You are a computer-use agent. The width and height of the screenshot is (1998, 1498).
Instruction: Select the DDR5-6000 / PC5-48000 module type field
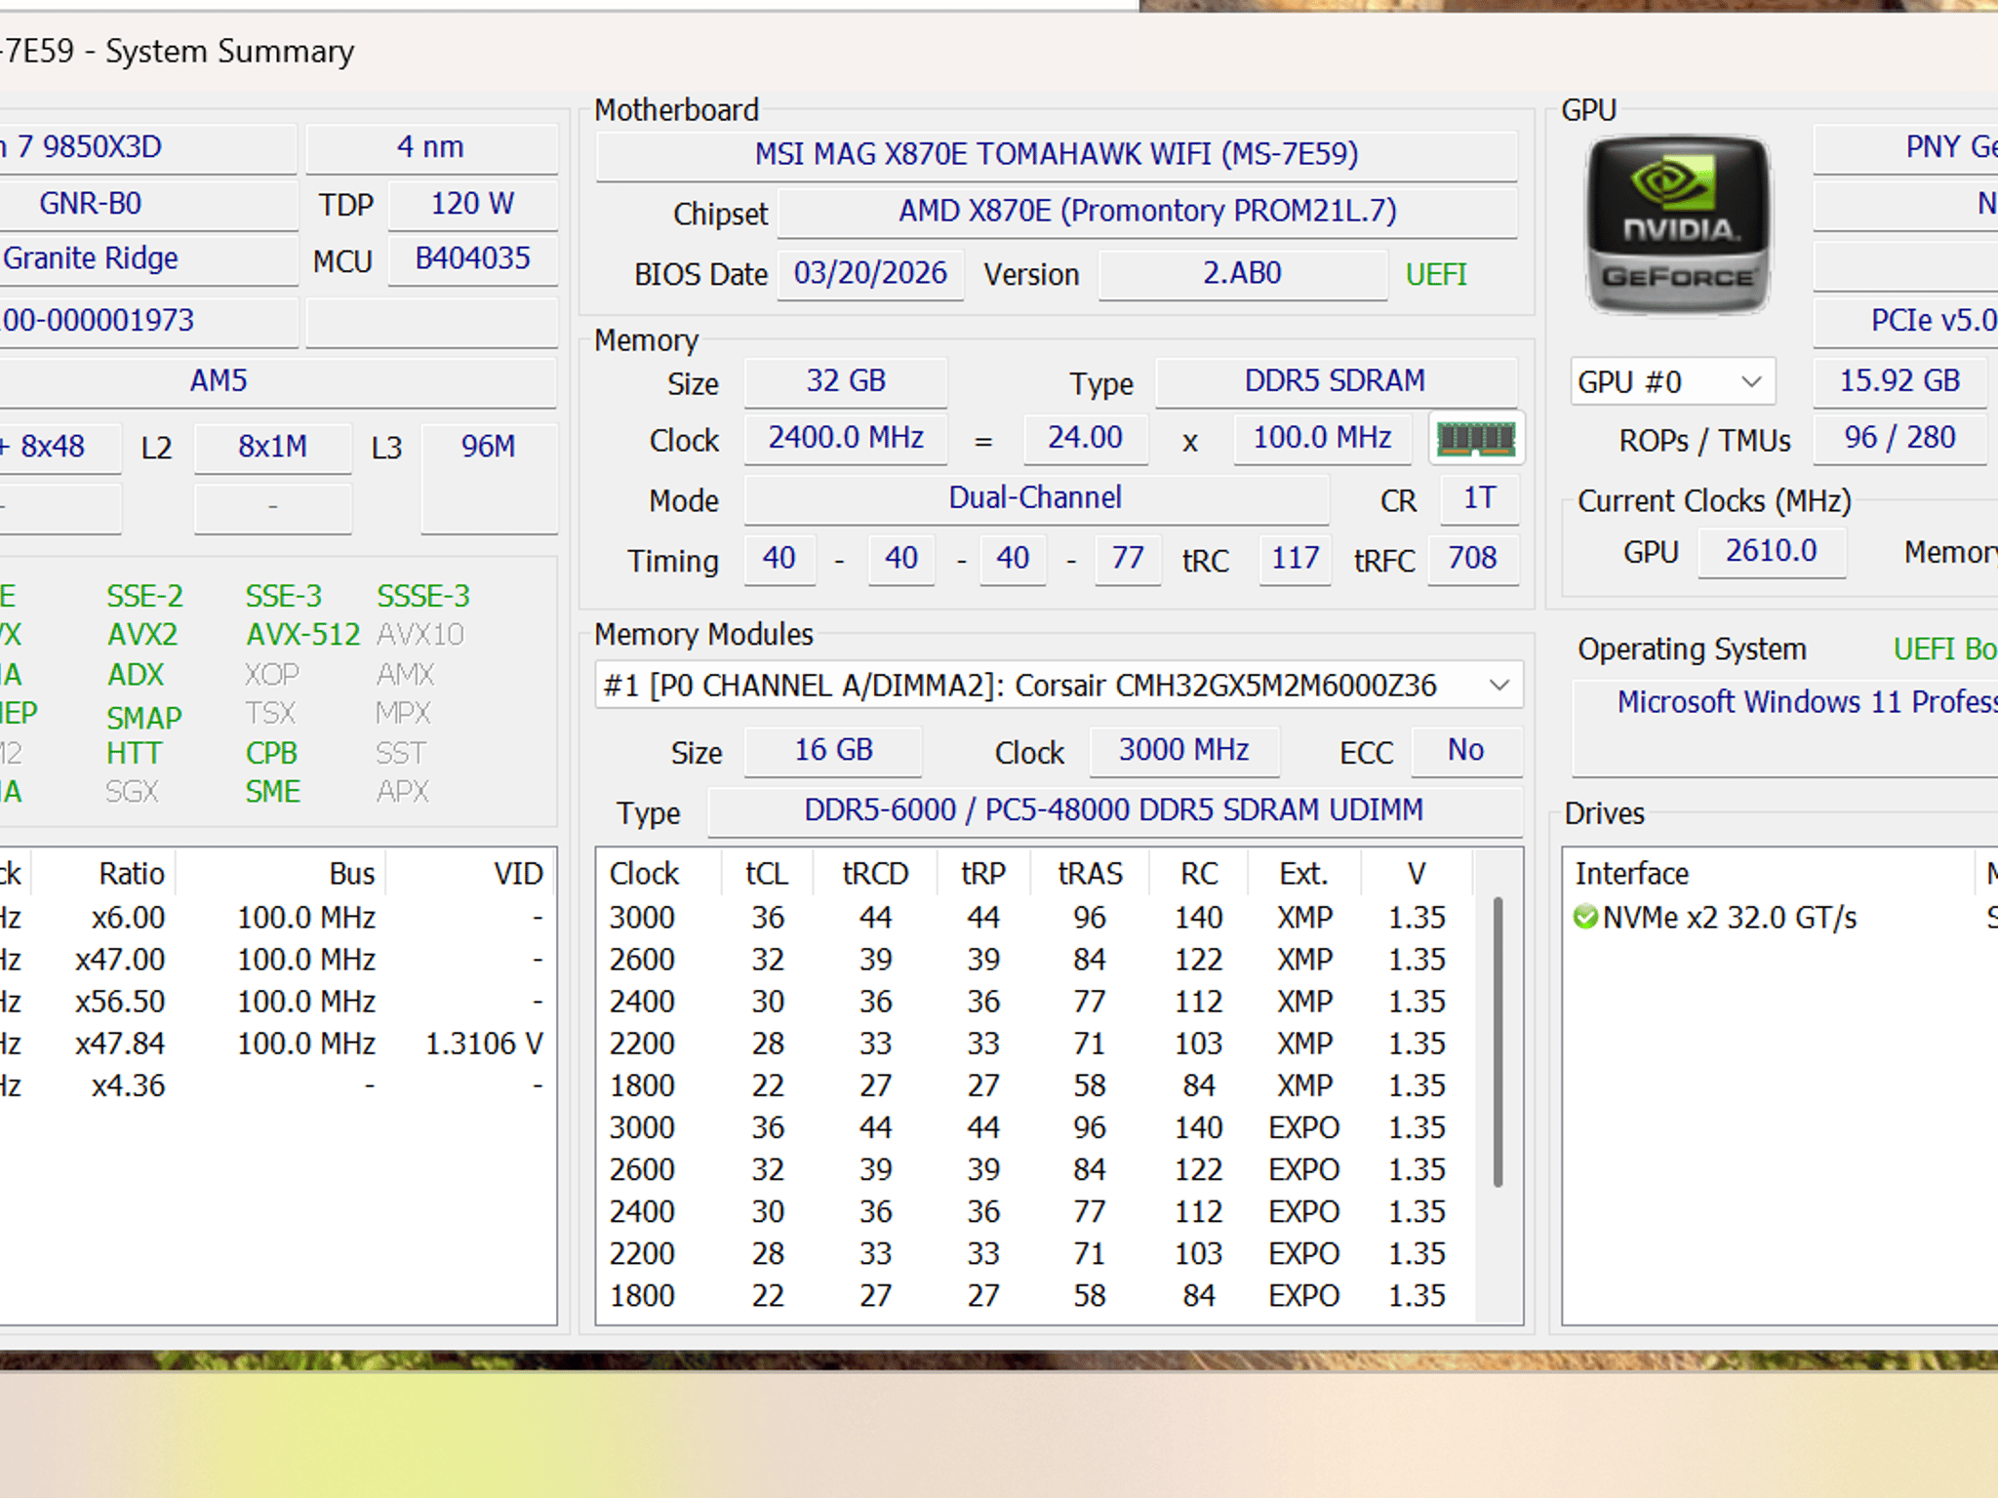[1114, 810]
